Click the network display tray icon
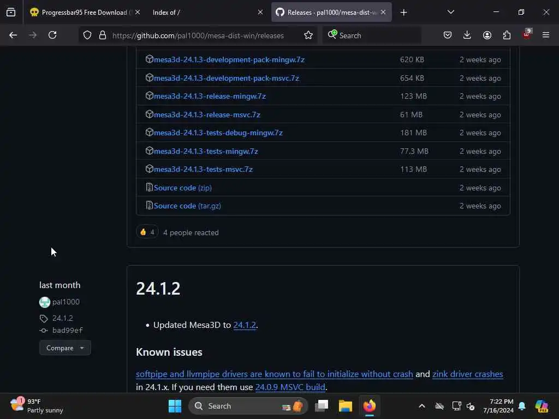 point(456,406)
